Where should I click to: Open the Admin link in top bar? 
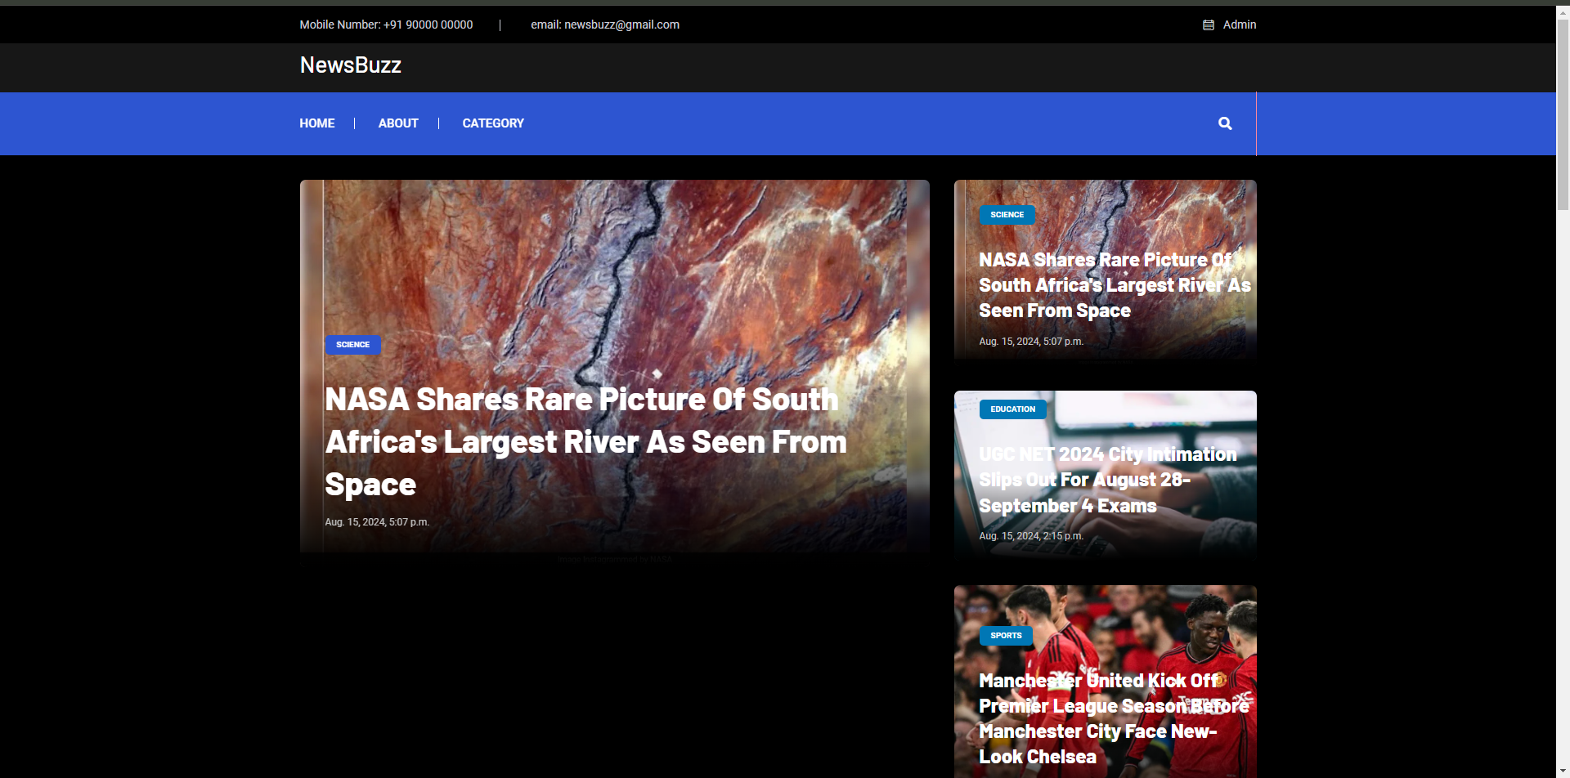pos(1239,25)
